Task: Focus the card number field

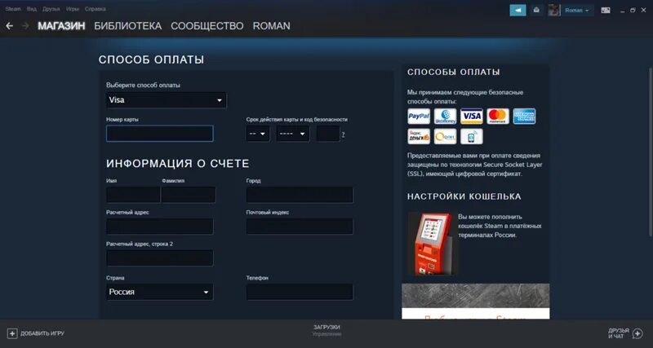Action: click(x=159, y=134)
